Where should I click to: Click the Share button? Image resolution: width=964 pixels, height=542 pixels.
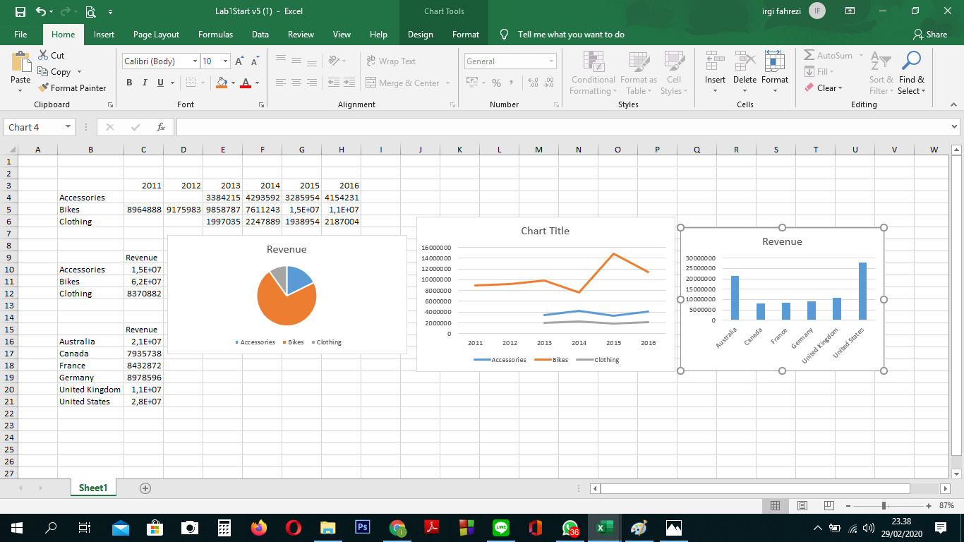click(x=930, y=35)
